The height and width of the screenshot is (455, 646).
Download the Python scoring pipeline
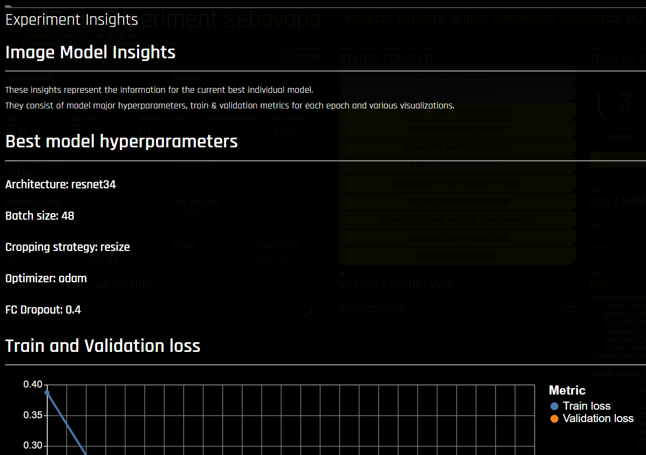[x=457, y=184]
